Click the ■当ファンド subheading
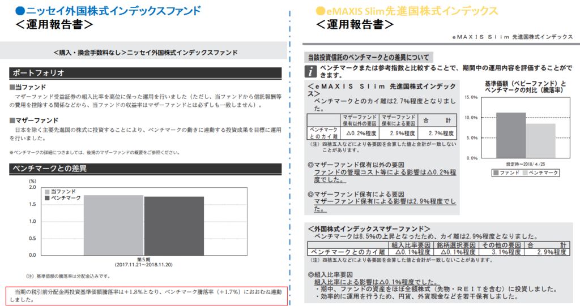The width and height of the screenshot is (580, 306). [x=28, y=87]
